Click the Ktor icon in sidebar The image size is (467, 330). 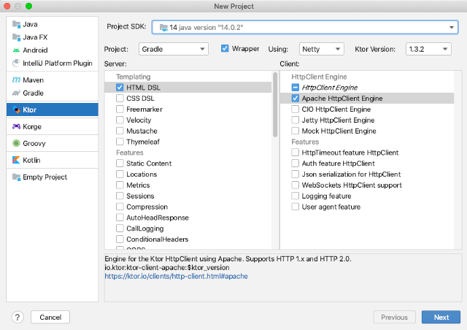[16, 110]
